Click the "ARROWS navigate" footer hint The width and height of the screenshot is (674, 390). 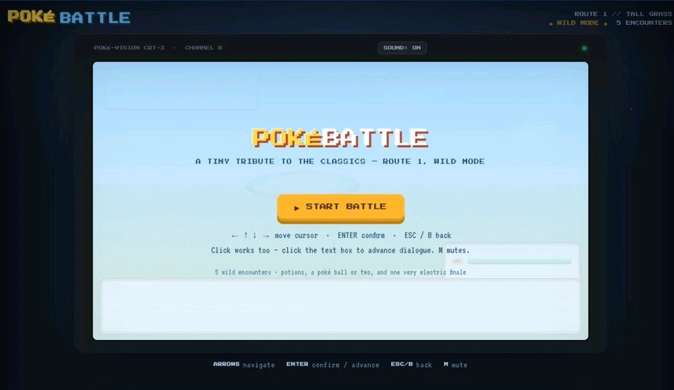point(244,364)
